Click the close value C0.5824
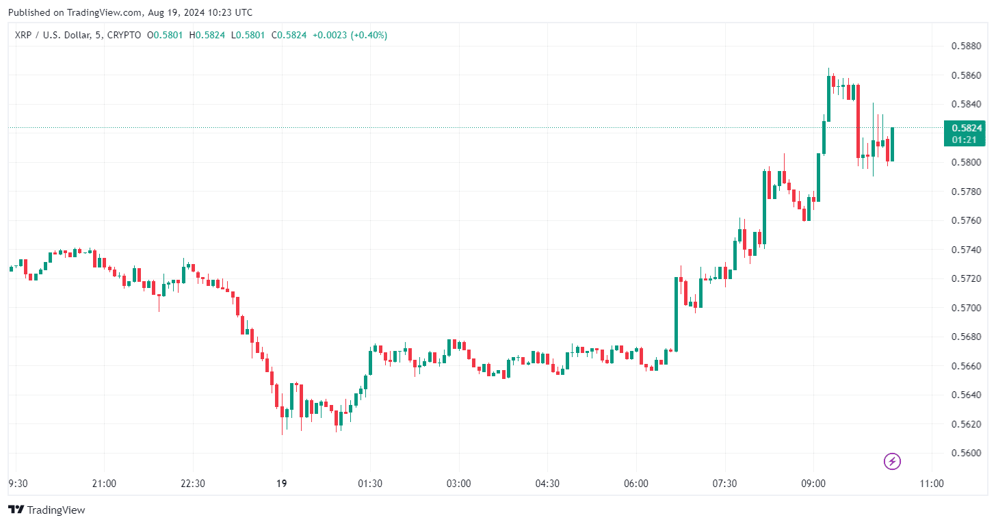996x524 pixels. 289,35
